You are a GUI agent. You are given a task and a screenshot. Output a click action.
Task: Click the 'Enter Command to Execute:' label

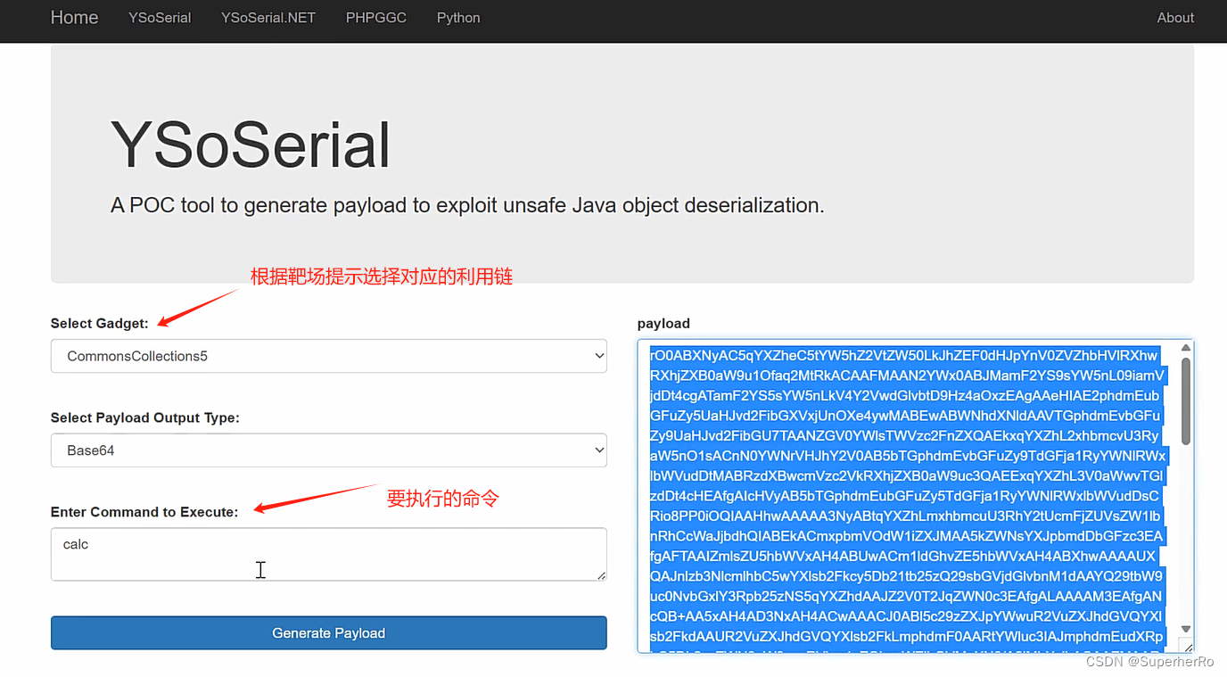(144, 512)
